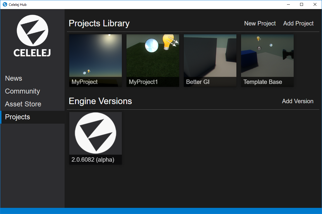Browse the Asset Store
The height and width of the screenshot is (214, 322).
[23, 104]
